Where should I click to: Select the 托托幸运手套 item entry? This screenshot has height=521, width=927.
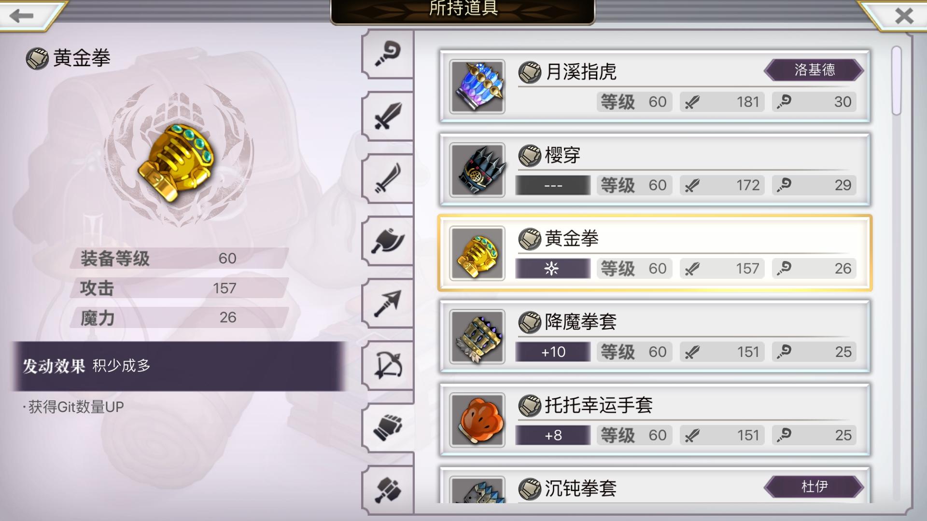point(655,420)
